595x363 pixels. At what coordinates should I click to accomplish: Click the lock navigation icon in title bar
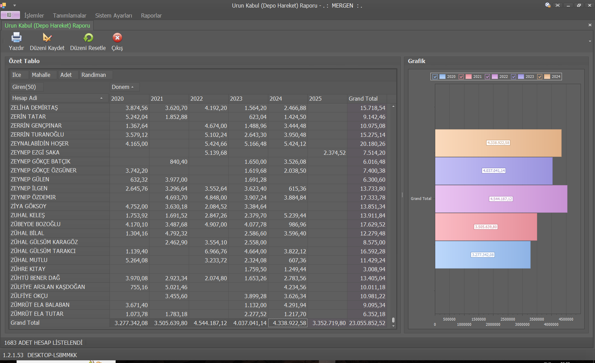tap(547, 5)
